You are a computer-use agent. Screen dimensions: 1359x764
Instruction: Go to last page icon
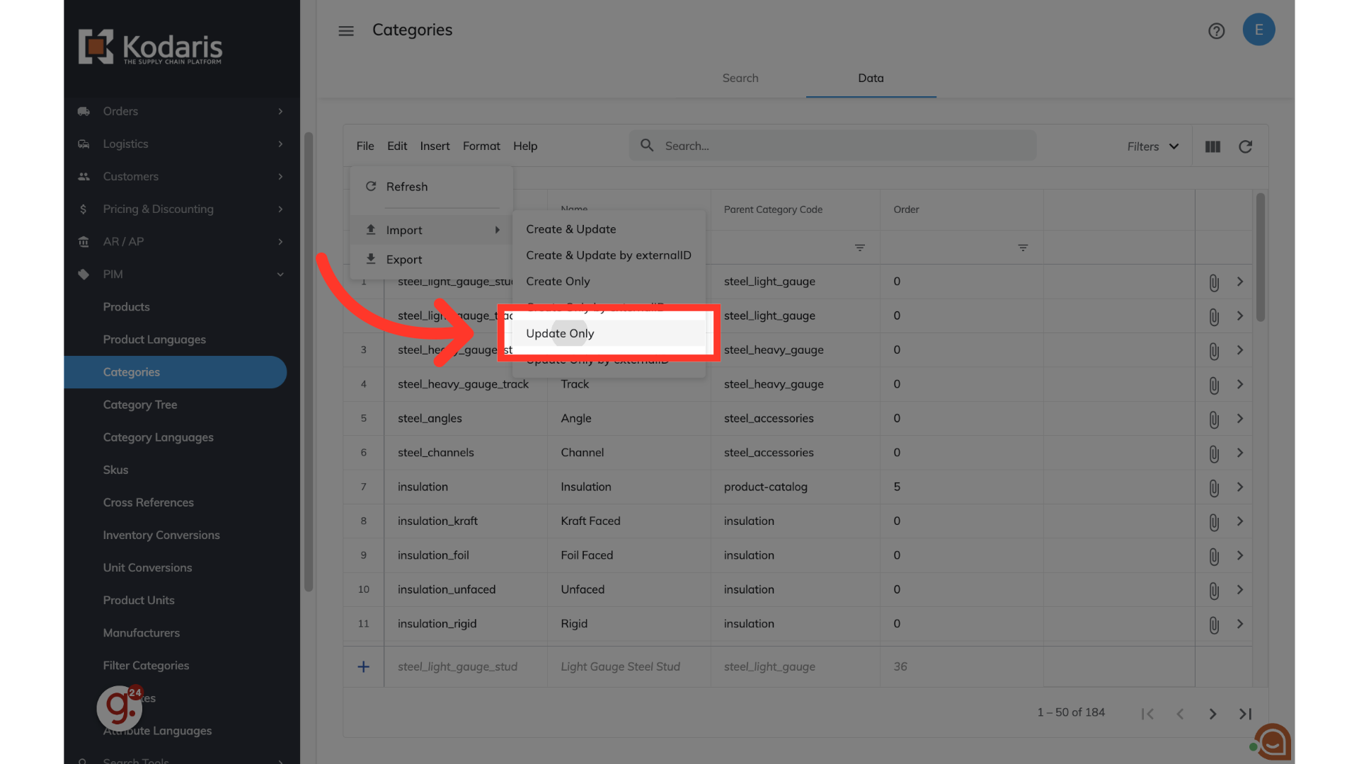pyautogui.click(x=1245, y=714)
